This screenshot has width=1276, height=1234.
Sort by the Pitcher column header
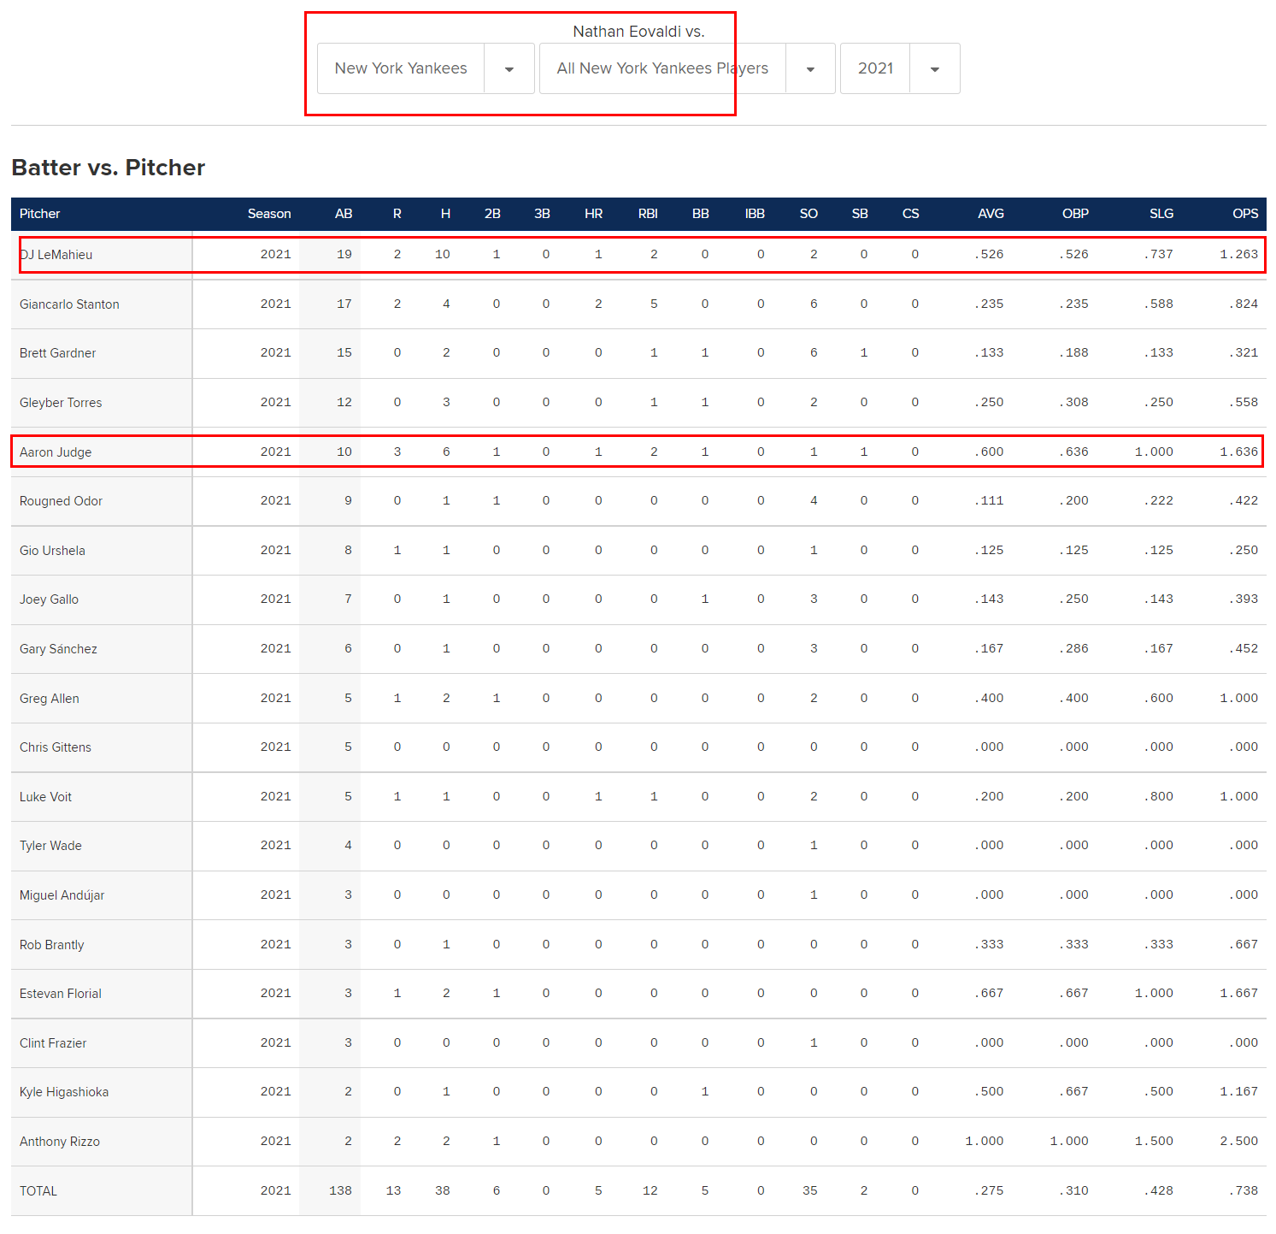coord(40,214)
